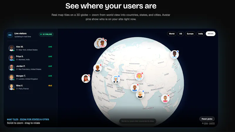This screenshot has height=132, width=235.
Task: Click LIVE status for Priya S.
Action: click(x=50, y=56)
